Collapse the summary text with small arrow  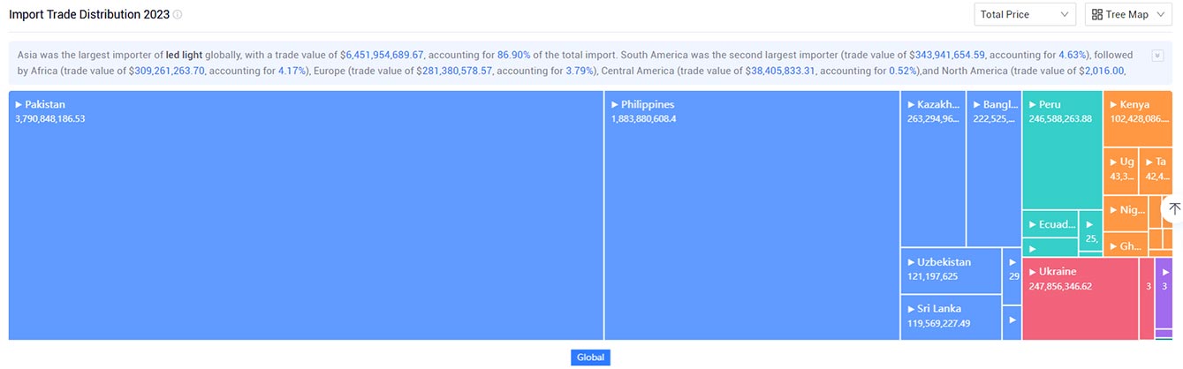tap(1157, 56)
